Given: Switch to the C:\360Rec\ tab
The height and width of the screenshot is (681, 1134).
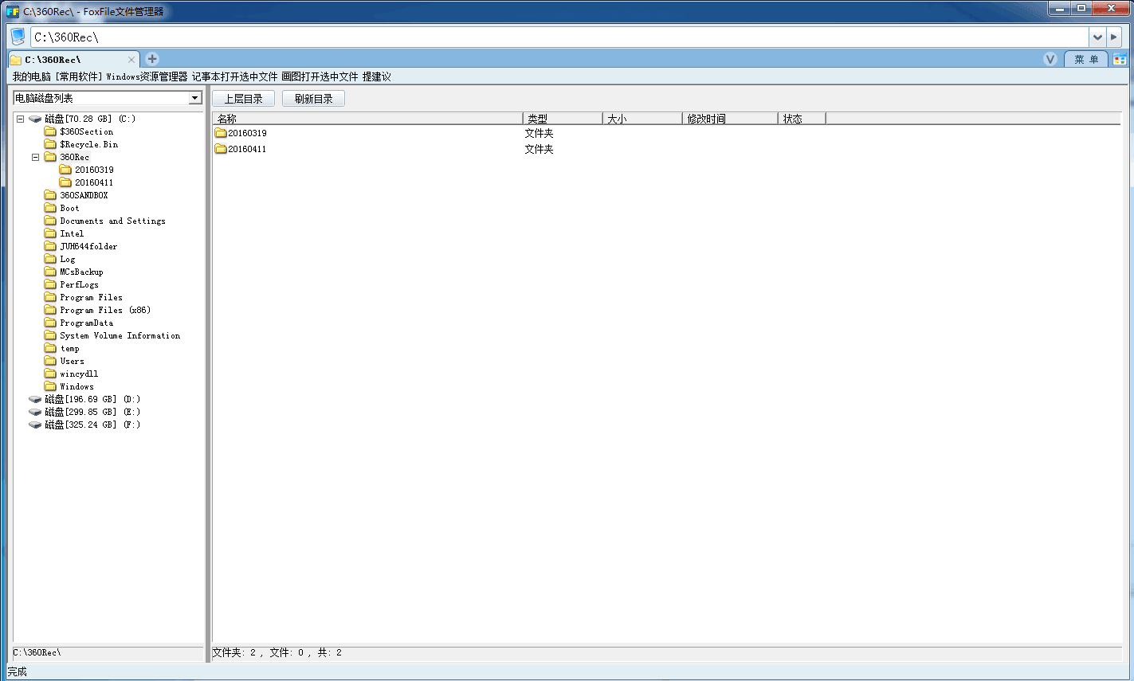Looking at the screenshot, I should [x=73, y=60].
